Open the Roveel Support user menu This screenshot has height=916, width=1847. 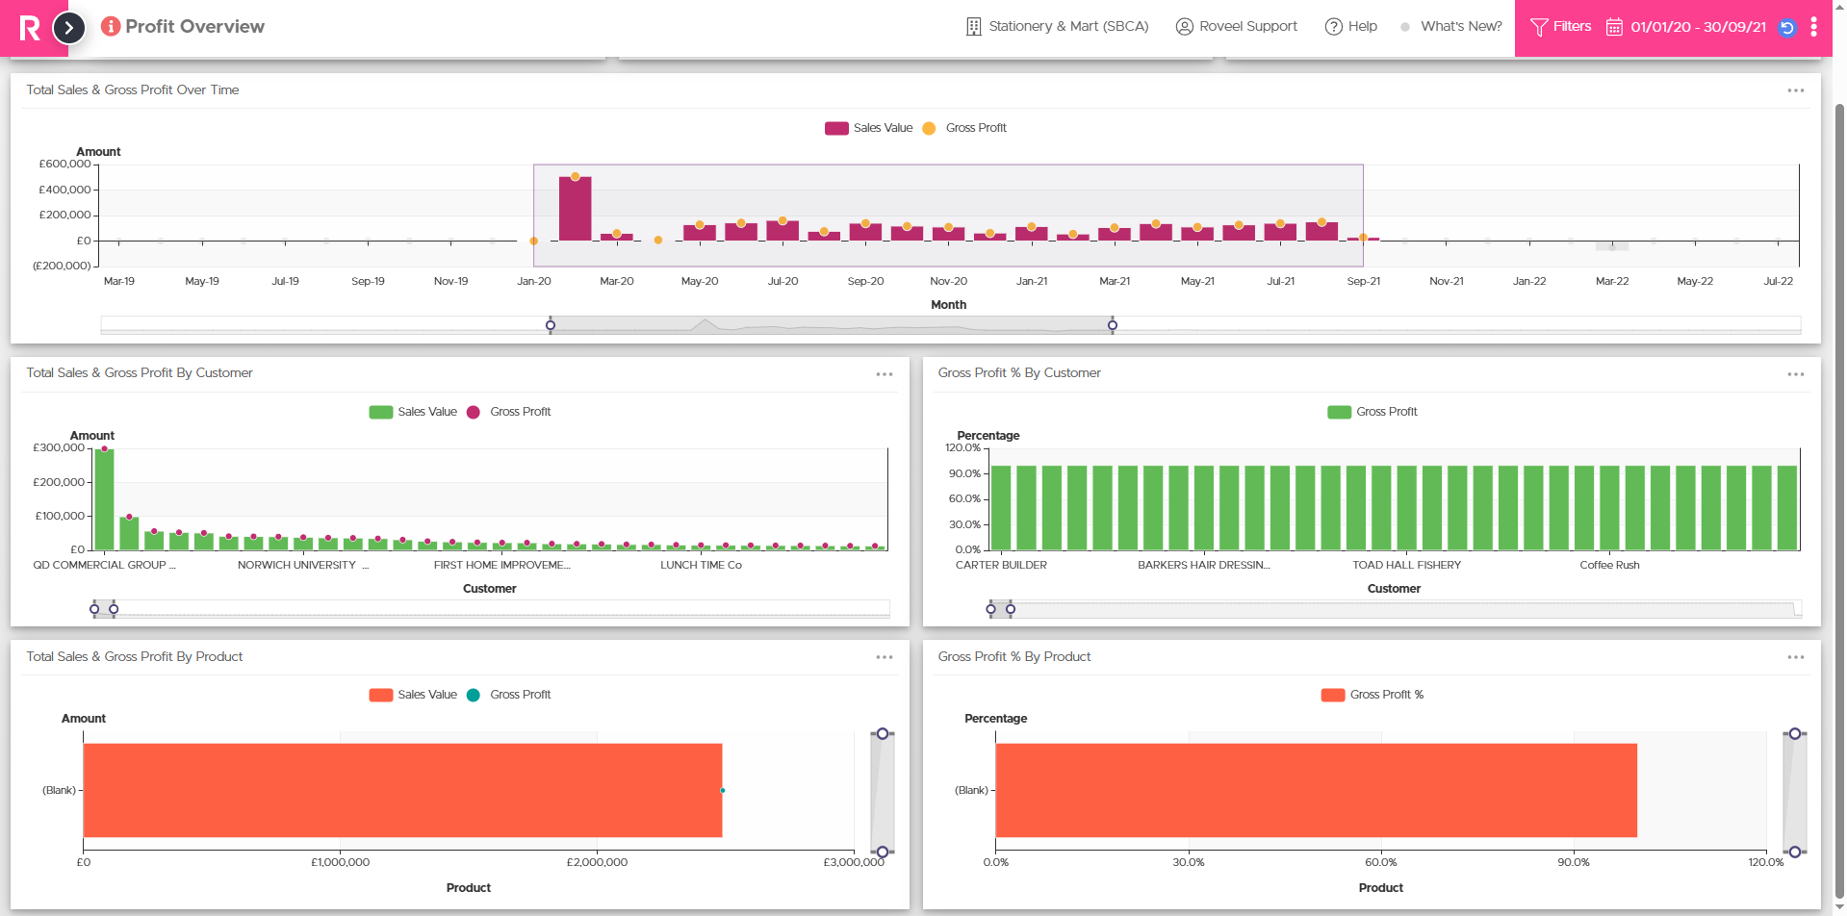1237,26
